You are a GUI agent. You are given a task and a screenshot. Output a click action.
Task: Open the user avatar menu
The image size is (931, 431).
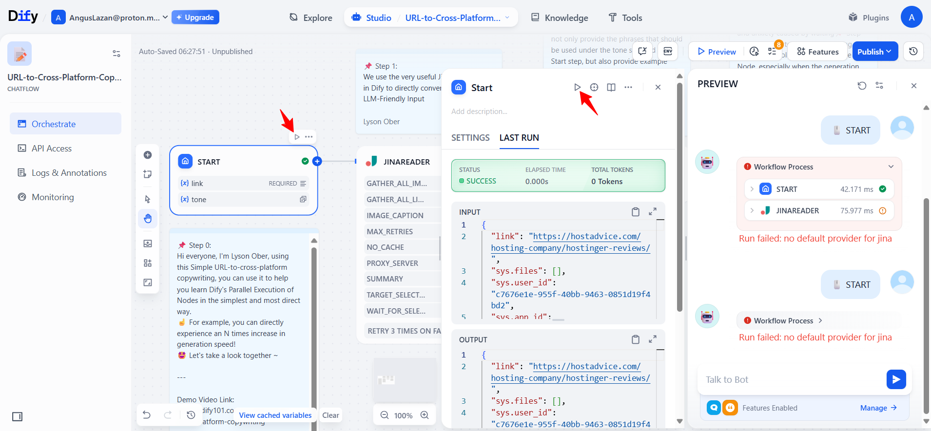coord(912,17)
